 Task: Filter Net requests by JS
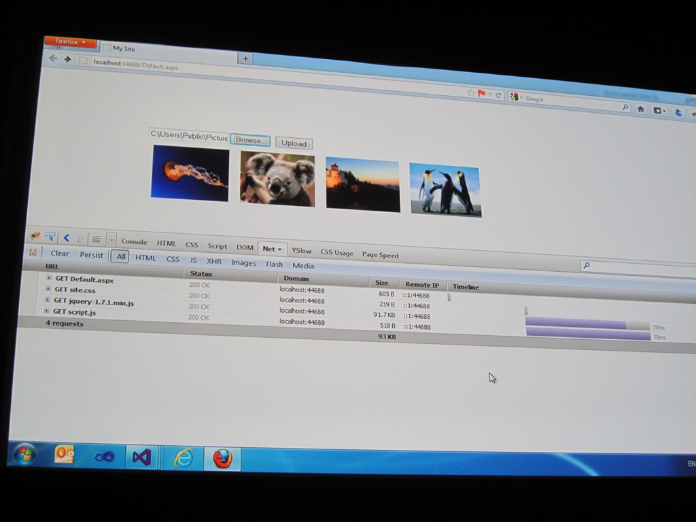[193, 260]
